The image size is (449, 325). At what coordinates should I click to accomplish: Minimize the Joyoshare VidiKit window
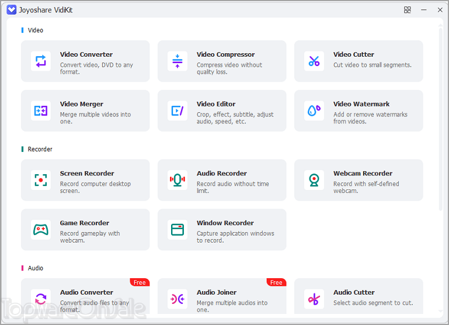coord(424,10)
